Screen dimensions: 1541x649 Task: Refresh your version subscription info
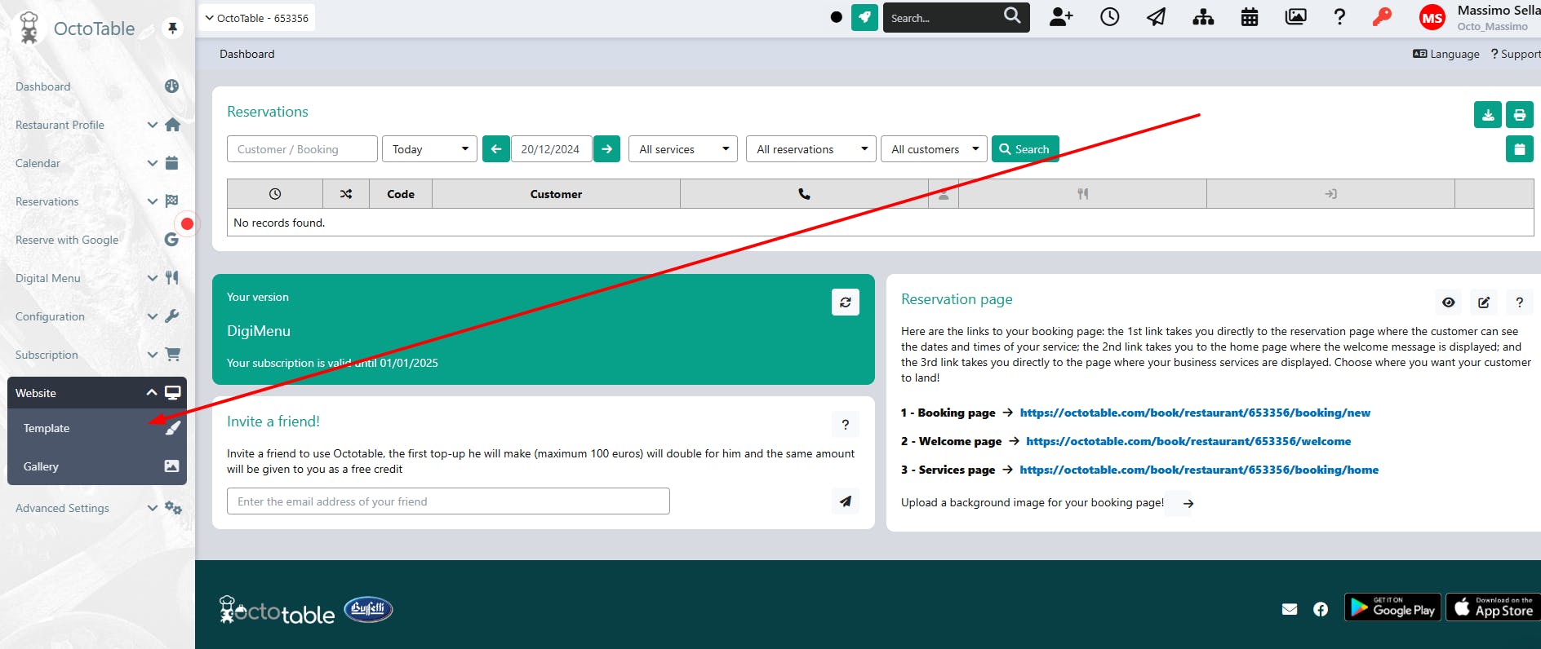846,302
